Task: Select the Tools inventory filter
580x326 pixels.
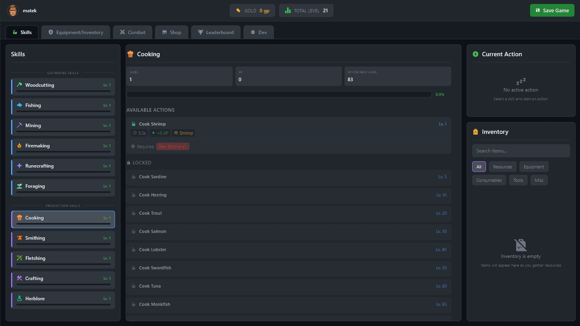Action: point(518,180)
